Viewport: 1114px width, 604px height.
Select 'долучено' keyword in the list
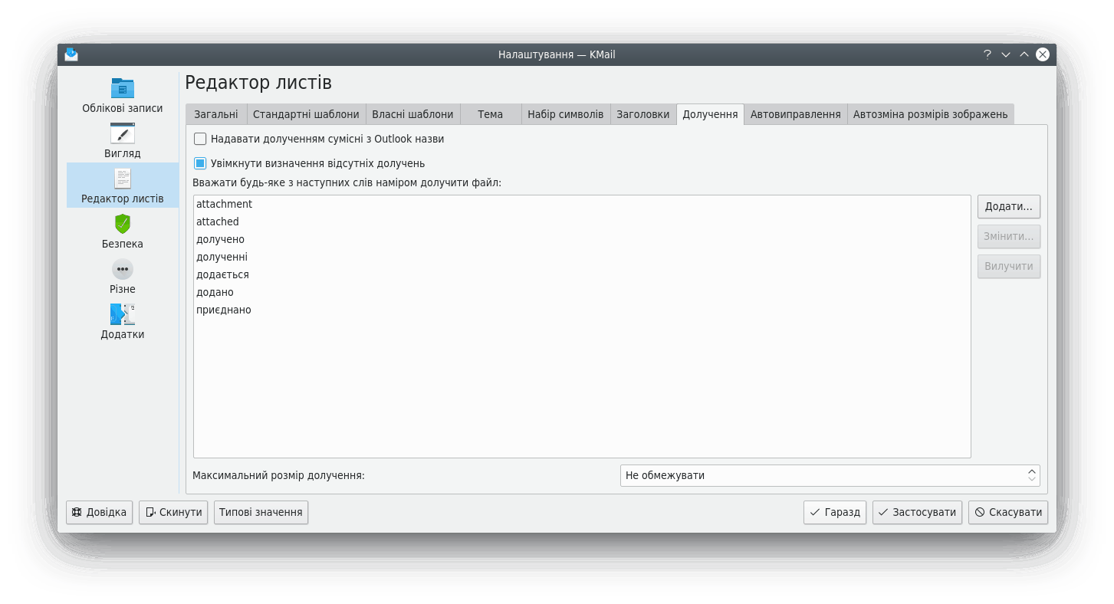pos(220,239)
